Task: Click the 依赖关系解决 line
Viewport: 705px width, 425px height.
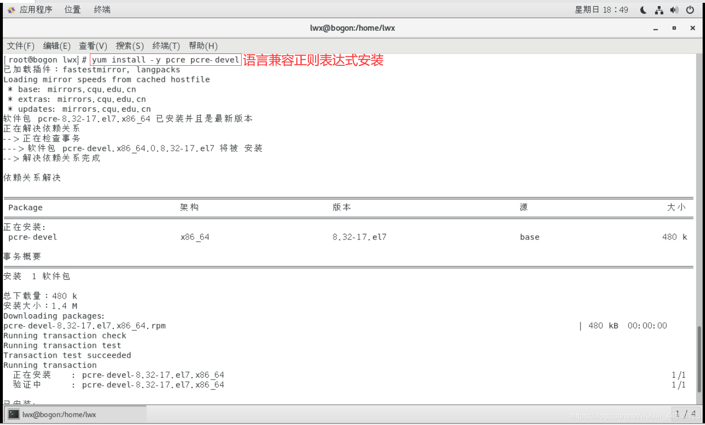Action: (x=32, y=178)
